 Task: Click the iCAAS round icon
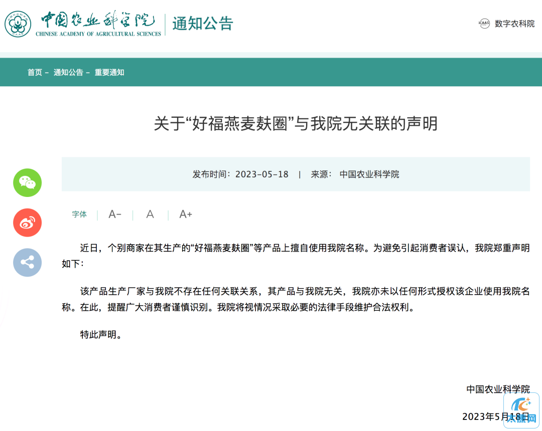(x=484, y=24)
